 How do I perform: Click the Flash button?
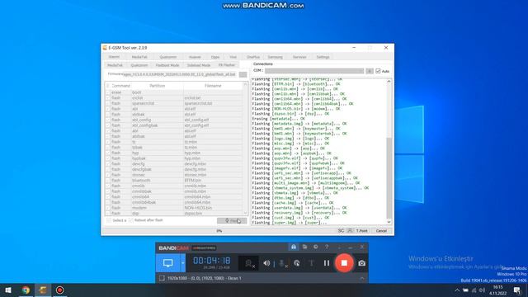tap(232, 221)
